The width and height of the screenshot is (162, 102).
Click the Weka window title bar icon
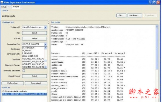click(x=2, y=2)
